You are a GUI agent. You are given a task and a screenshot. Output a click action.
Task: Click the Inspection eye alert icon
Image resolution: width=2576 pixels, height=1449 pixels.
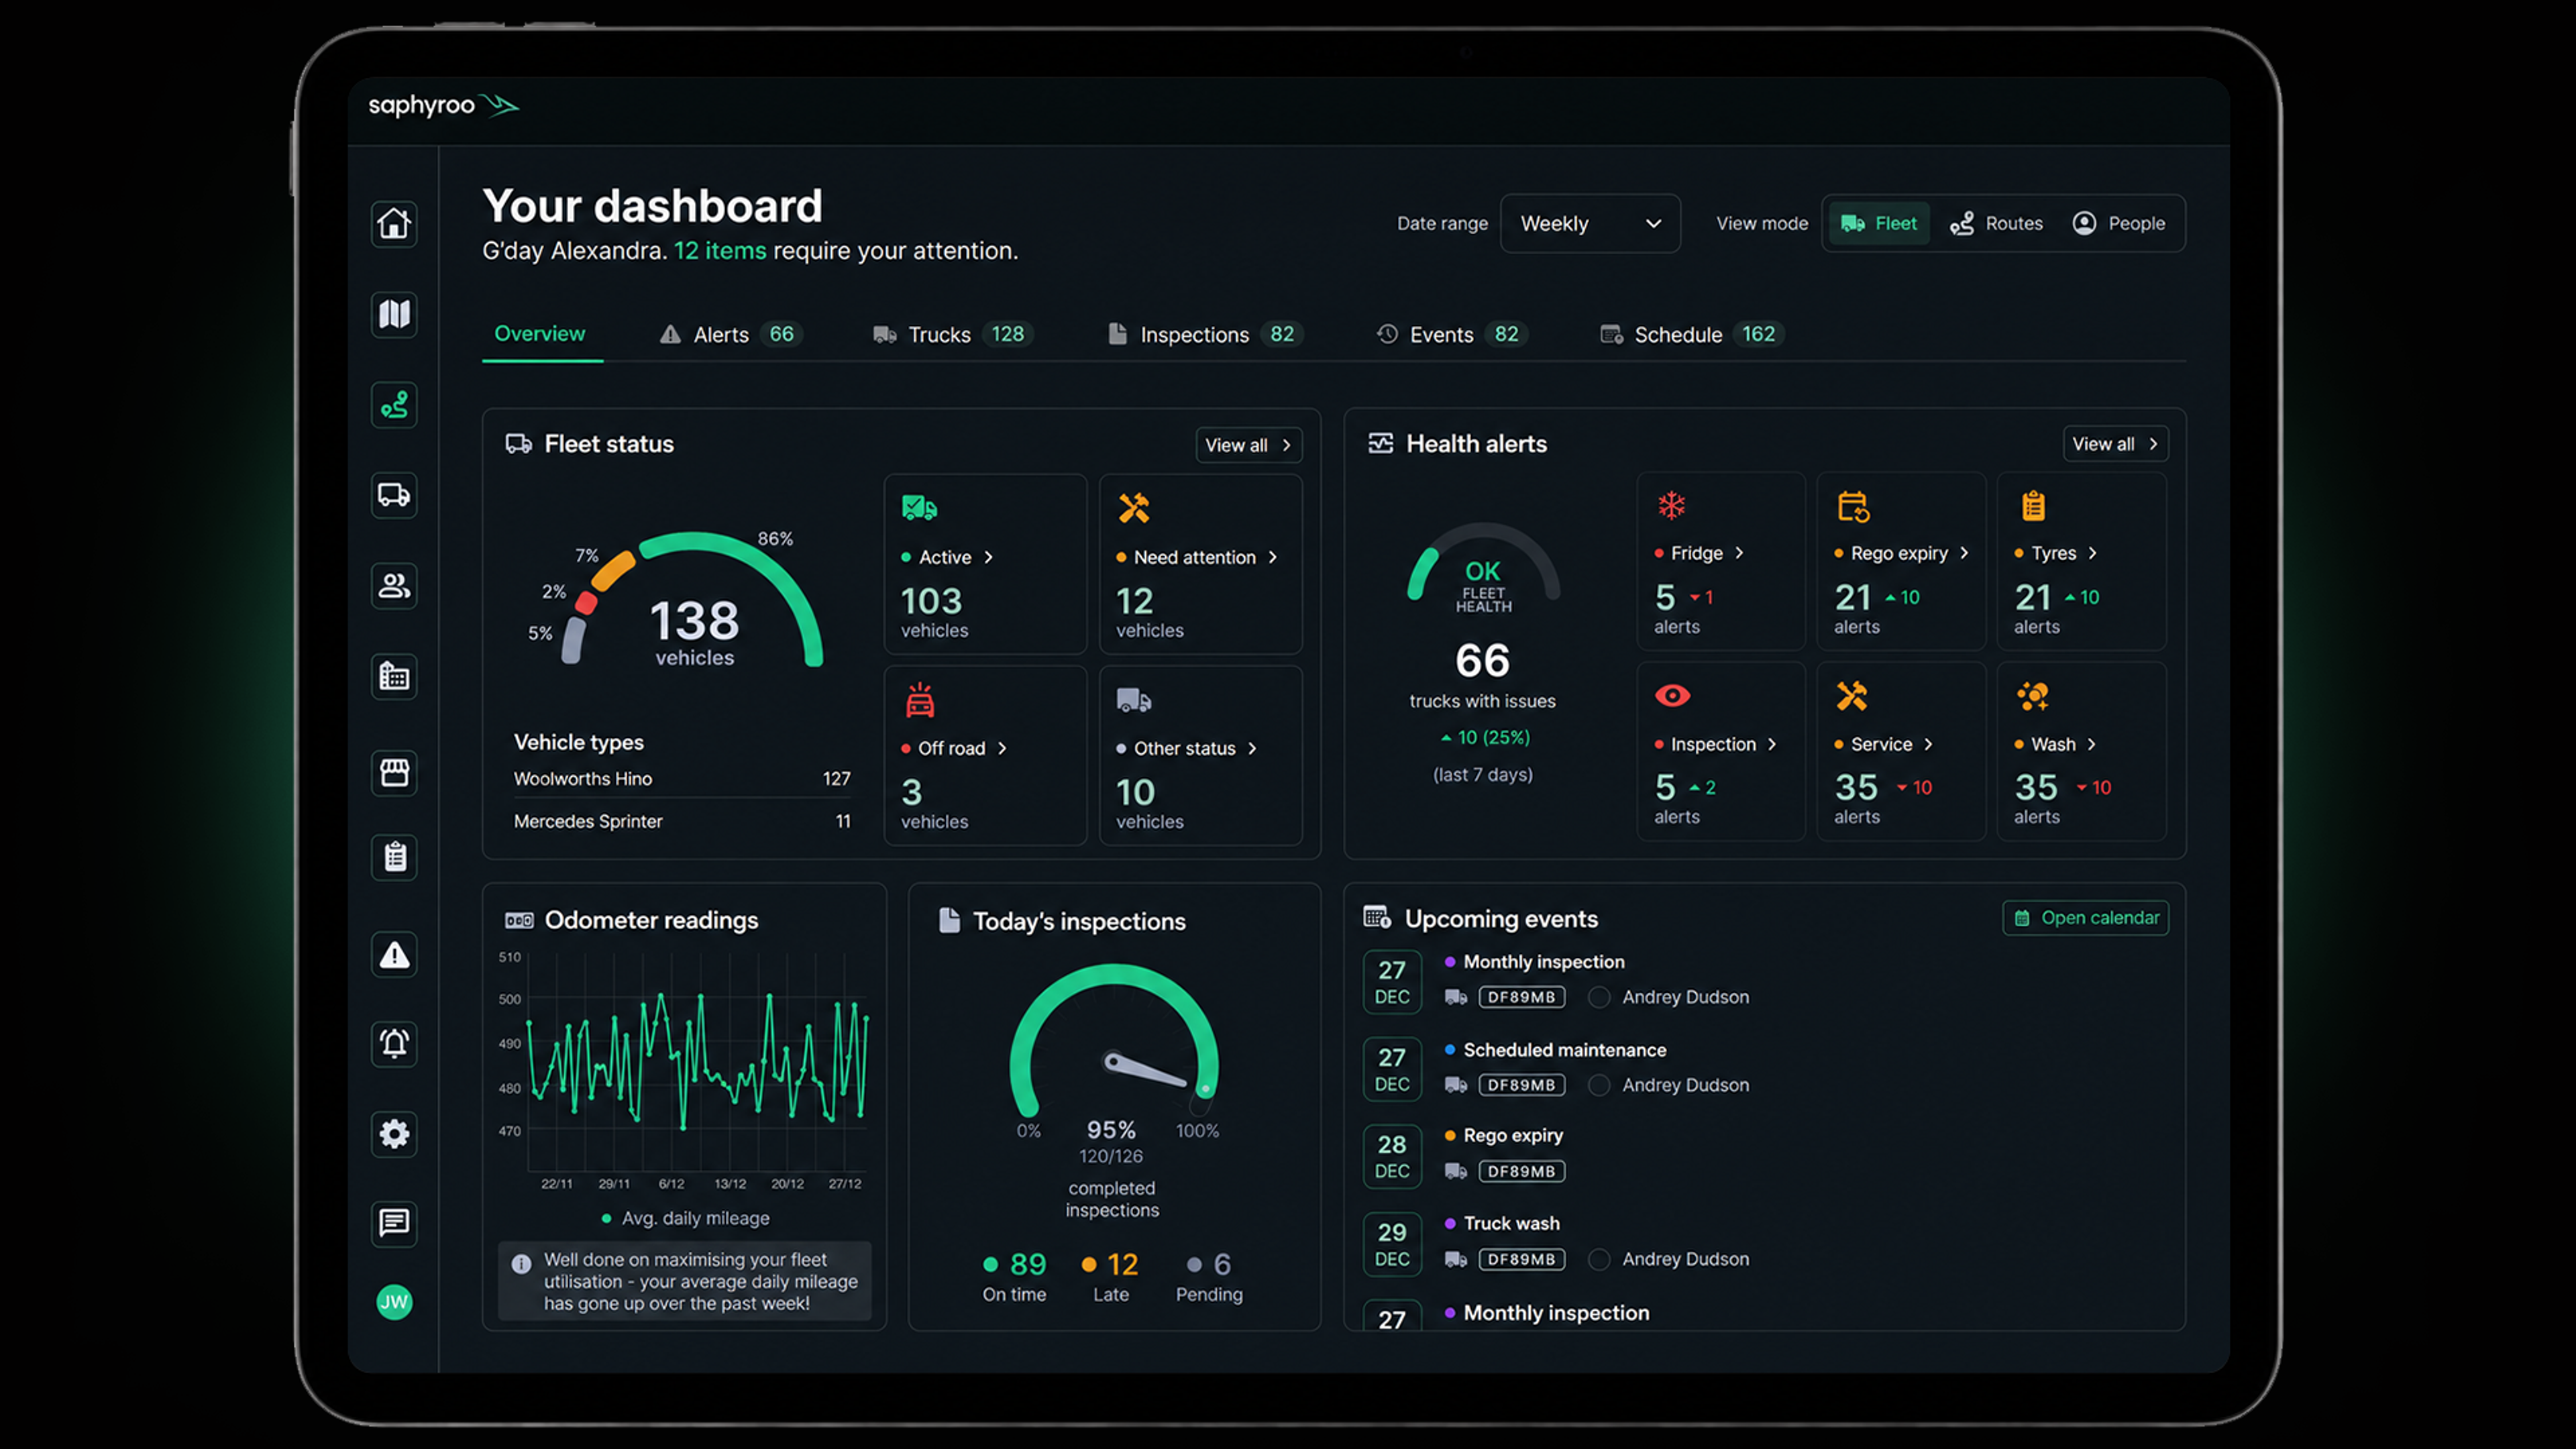coord(1672,696)
